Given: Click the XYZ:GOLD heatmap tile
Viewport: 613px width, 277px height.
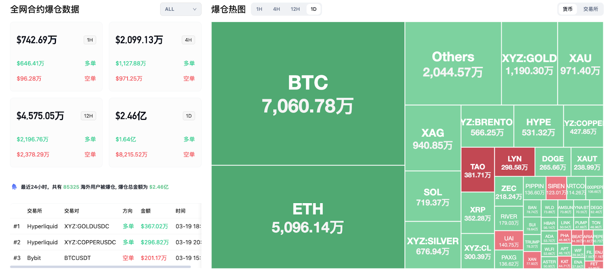Looking at the screenshot, I should click(529, 63).
